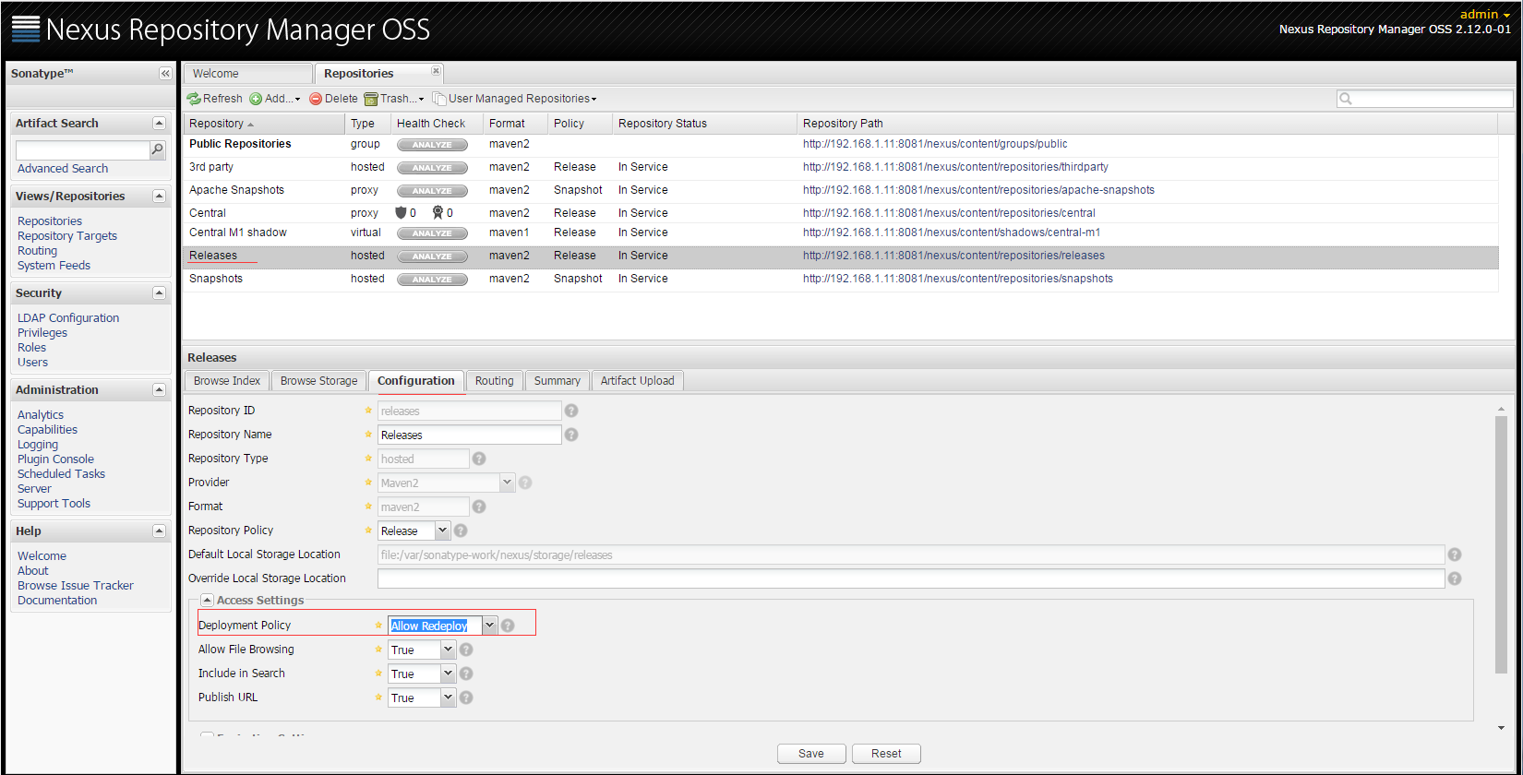Click help icon beside Deployment Policy

tap(508, 626)
